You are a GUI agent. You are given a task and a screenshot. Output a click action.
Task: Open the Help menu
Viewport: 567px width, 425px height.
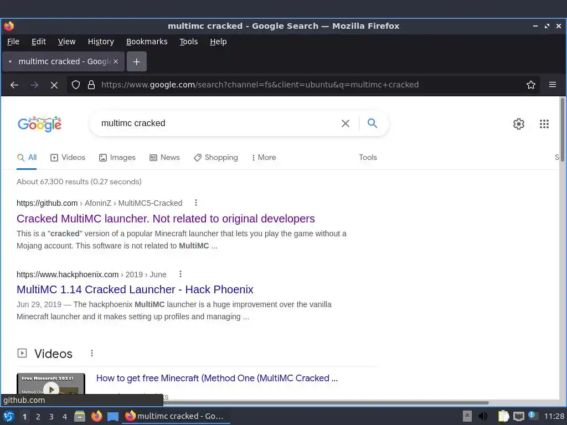pyautogui.click(x=218, y=42)
